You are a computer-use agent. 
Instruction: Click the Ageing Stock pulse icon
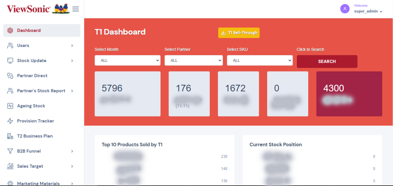click(x=10, y=106)
